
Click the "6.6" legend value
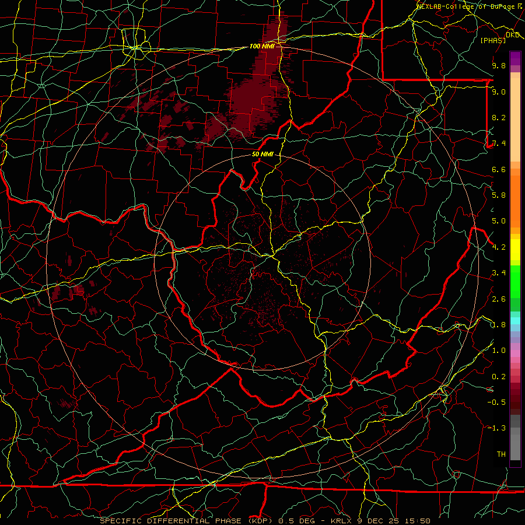499,169
